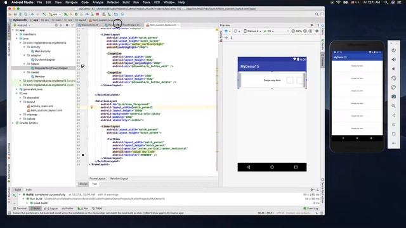Click emulator volume up icon
The image size is (406, 228).
pyautogui.click(x=393, y=60)
